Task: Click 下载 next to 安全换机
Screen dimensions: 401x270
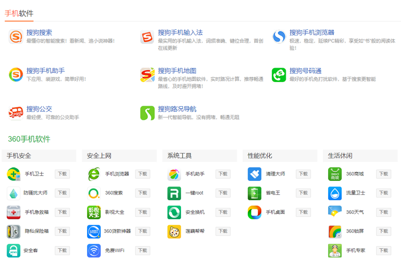Action: tap(223, 212)
